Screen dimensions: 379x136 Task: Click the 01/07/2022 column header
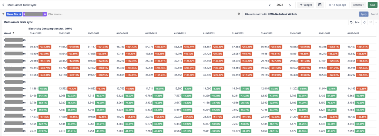coord(209,34)
